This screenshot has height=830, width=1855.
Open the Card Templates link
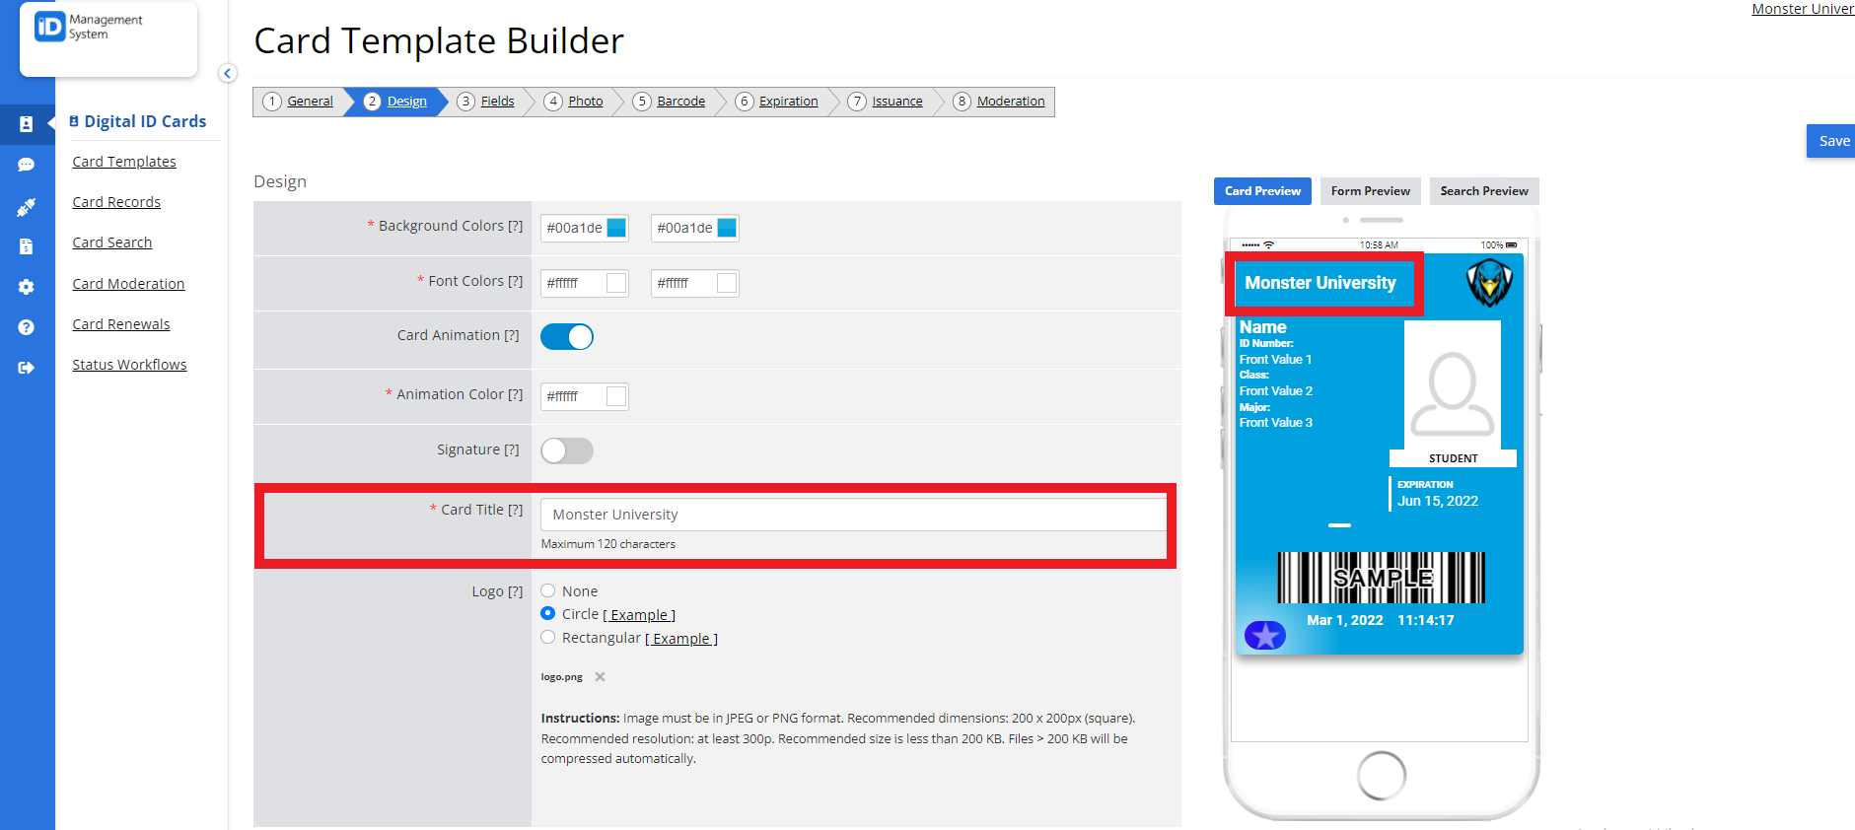coord(124,162)
